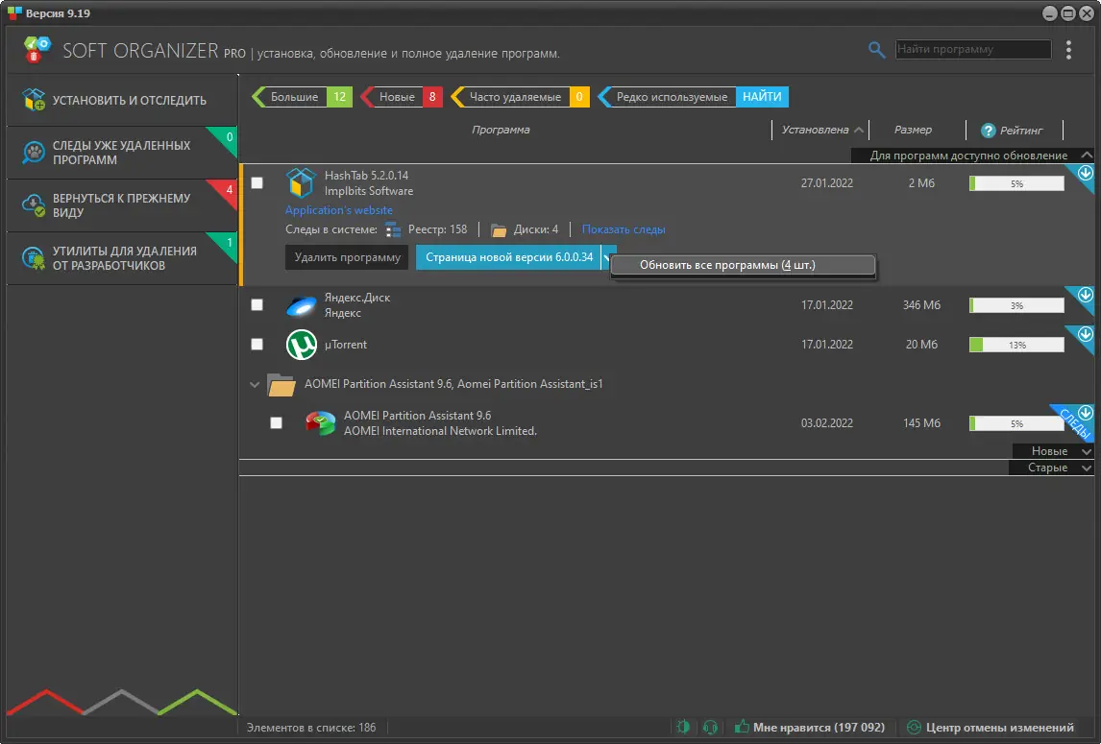Open the three-dot main menu
Viewport: 1101px width, 744px height.
pyautogui.click(x=1068, y=50)
